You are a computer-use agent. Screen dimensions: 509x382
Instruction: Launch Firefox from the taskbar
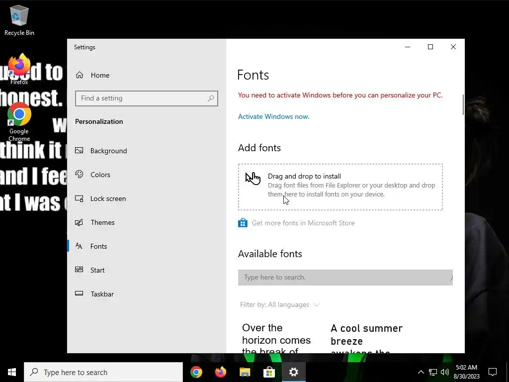pyautogui.click(x=220, y=372)
